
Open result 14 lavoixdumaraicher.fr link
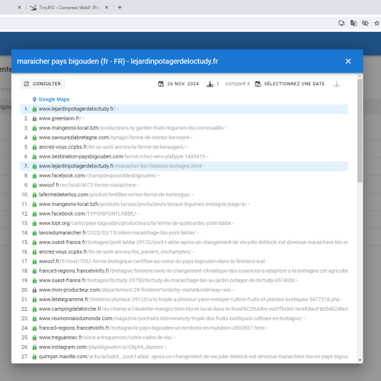117,232
